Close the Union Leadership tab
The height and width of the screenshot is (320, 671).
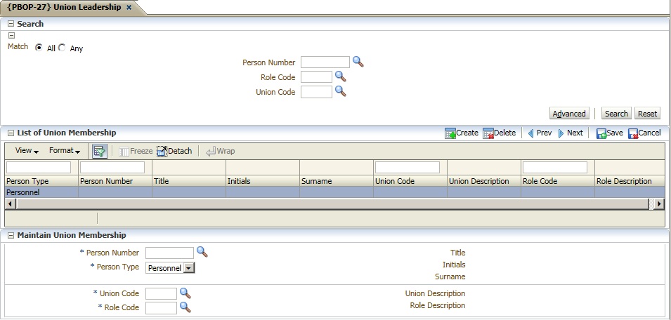129,7
